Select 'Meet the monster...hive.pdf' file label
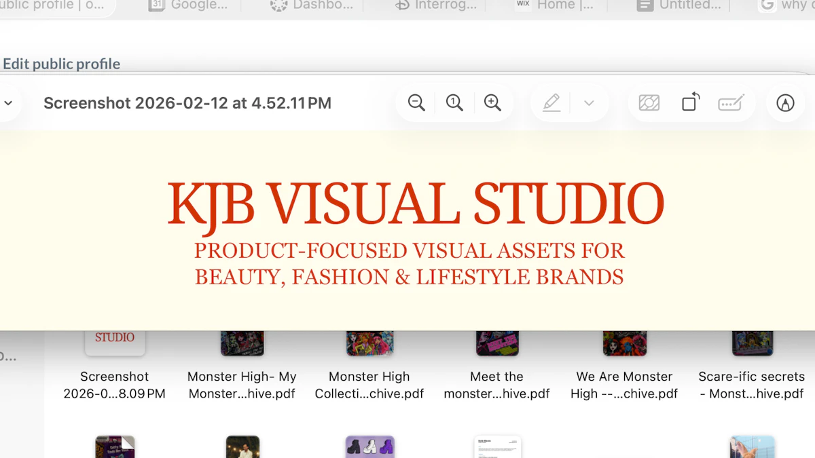The image size is (815, 458). pos(497,385)
